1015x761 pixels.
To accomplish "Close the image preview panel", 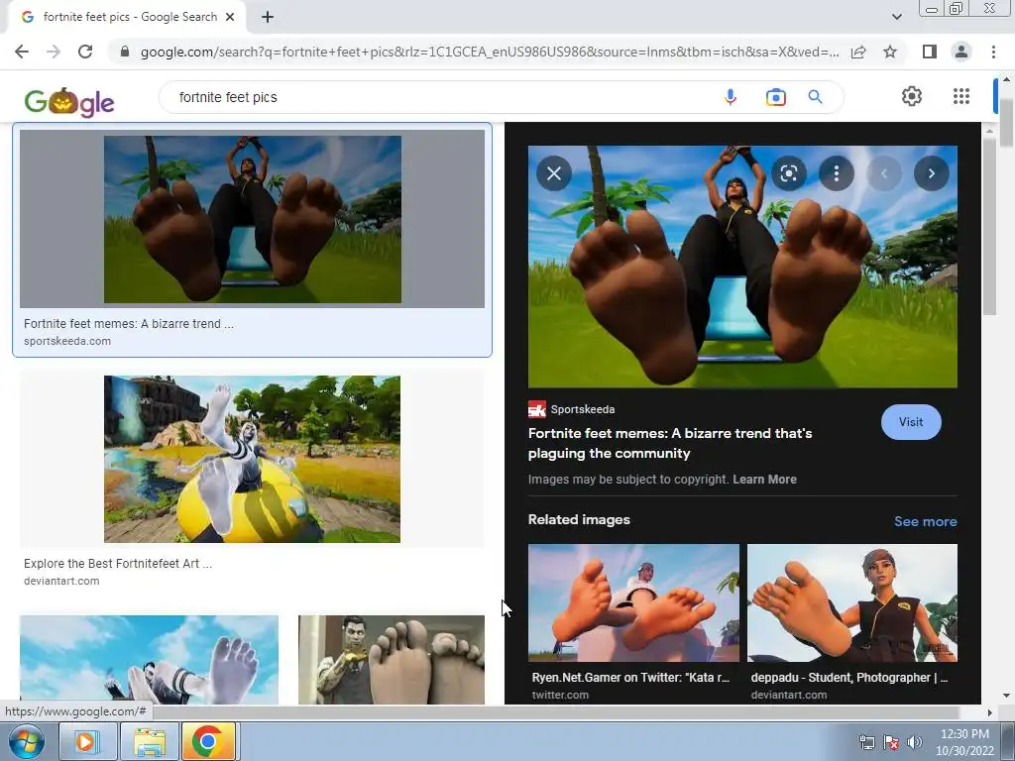I will click(x=554, y=173).
